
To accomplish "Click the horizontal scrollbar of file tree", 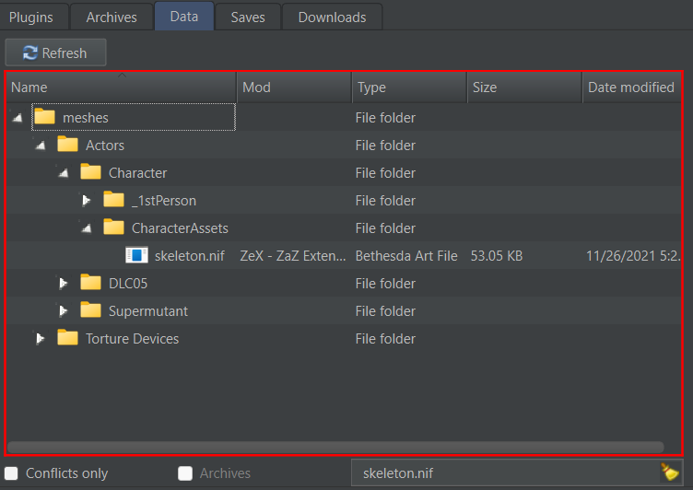I will [x=335, y=447].
